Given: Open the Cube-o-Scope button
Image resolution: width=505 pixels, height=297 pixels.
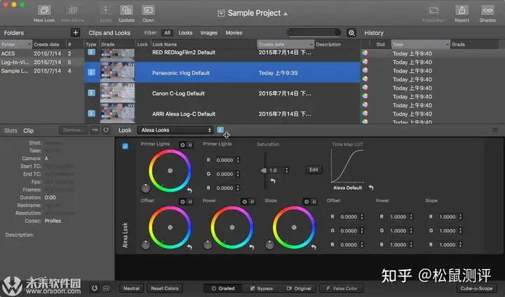Looking at the screenshot, I should click(476, 289).
